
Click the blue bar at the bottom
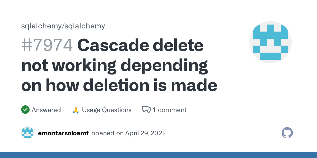pyautogui.click(x=158, y=155)
